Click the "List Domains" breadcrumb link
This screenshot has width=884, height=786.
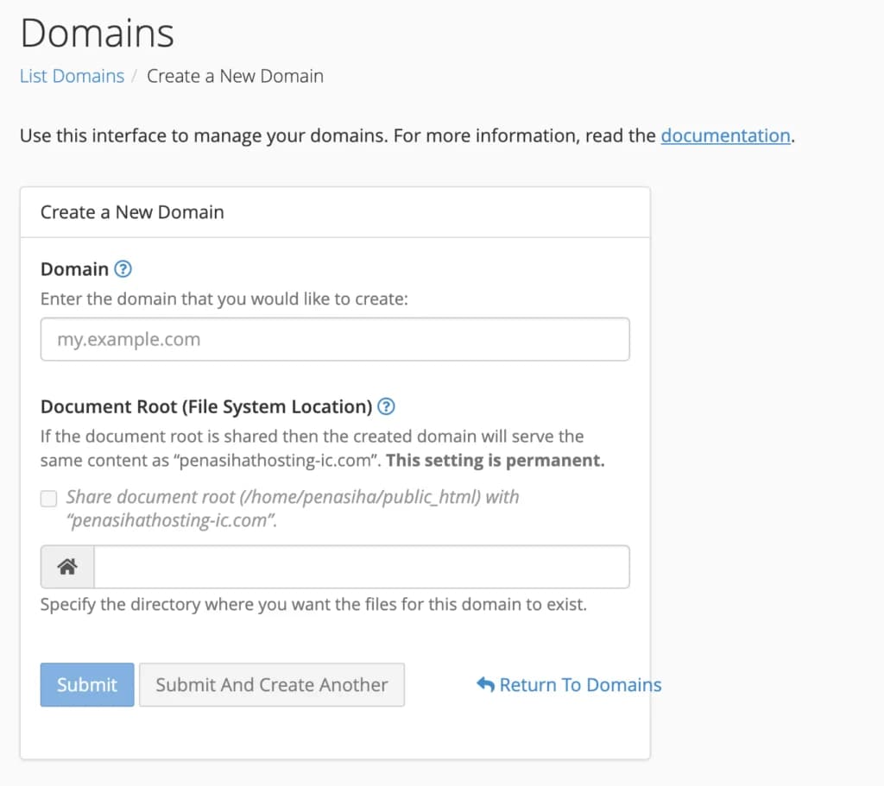click(x=72, y=76)
